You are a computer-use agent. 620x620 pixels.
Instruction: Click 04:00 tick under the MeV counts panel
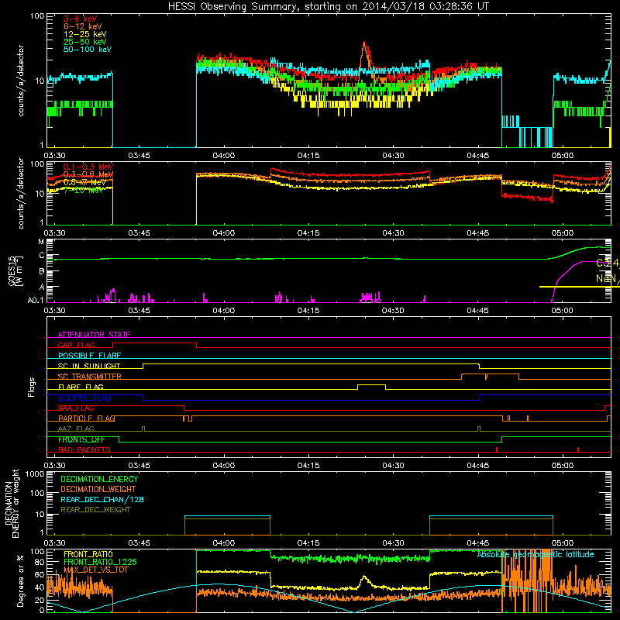pyautogui.click(x=224, y=233)
